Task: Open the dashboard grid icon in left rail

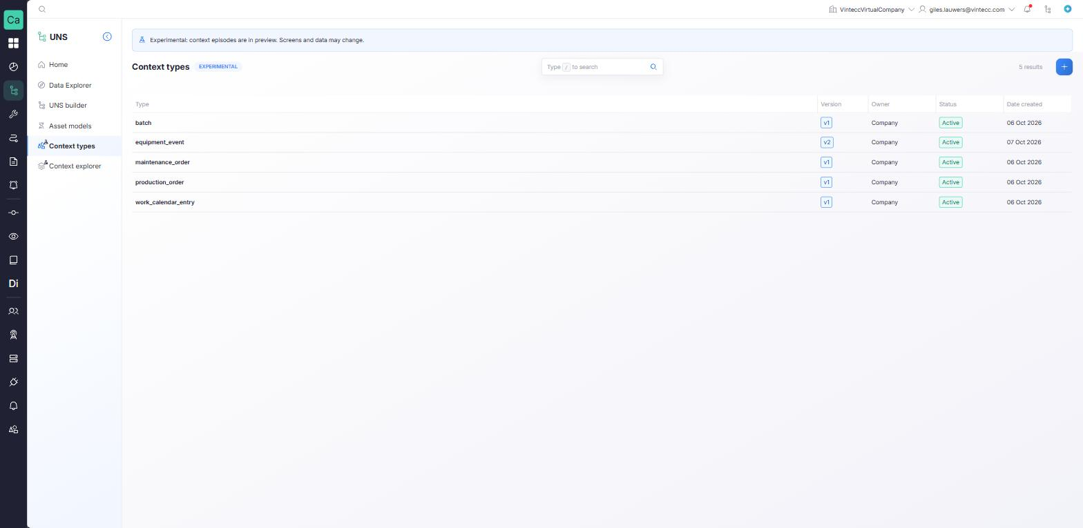Action: [13, 43]
